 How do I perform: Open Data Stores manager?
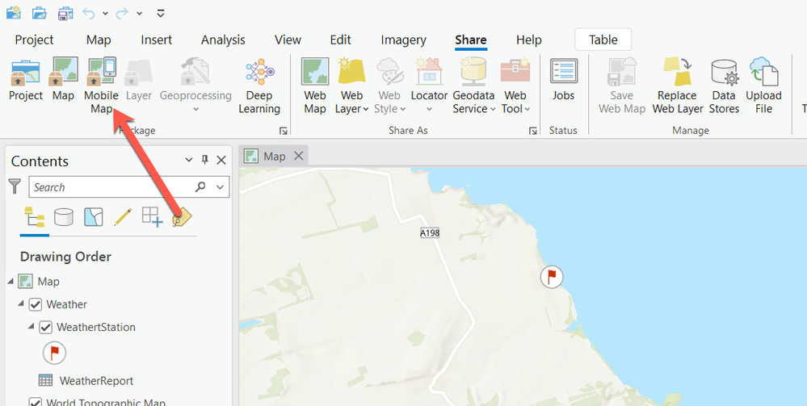[x=724, y=86]
